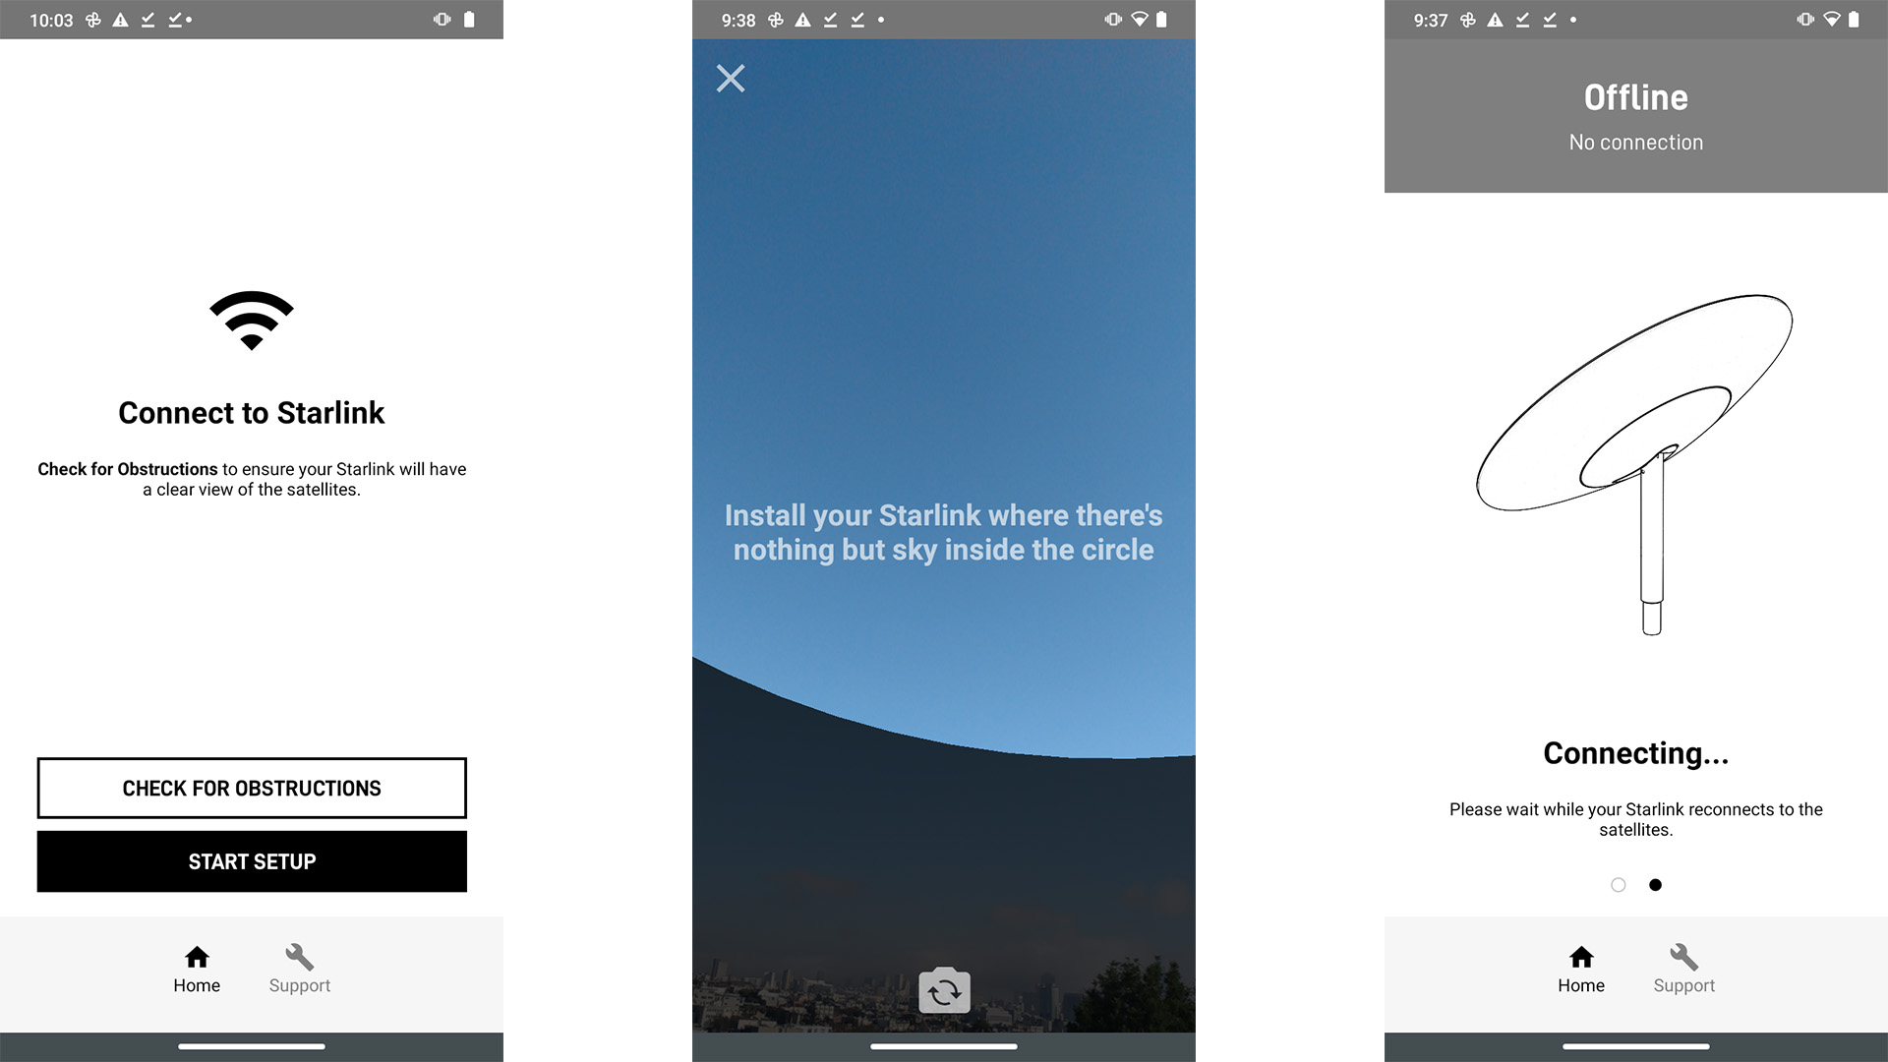Tap the Offline status header

pos(1636,97)
